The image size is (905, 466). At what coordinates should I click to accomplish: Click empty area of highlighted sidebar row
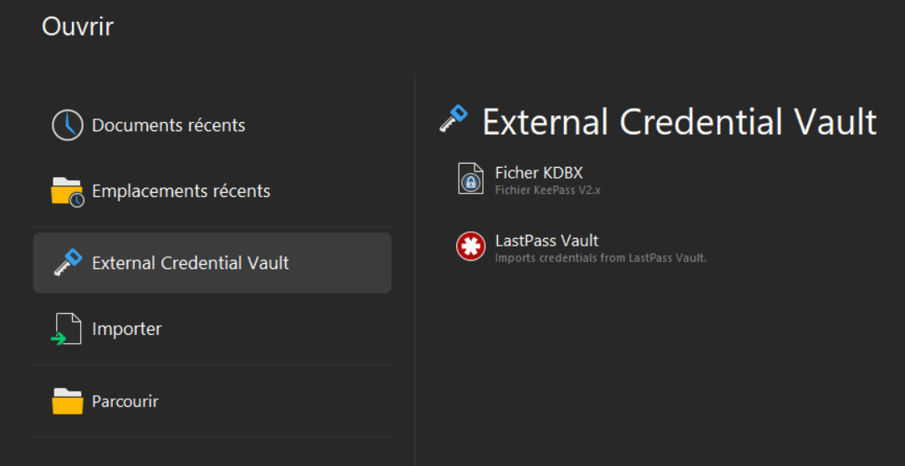(x=343, y=263)
